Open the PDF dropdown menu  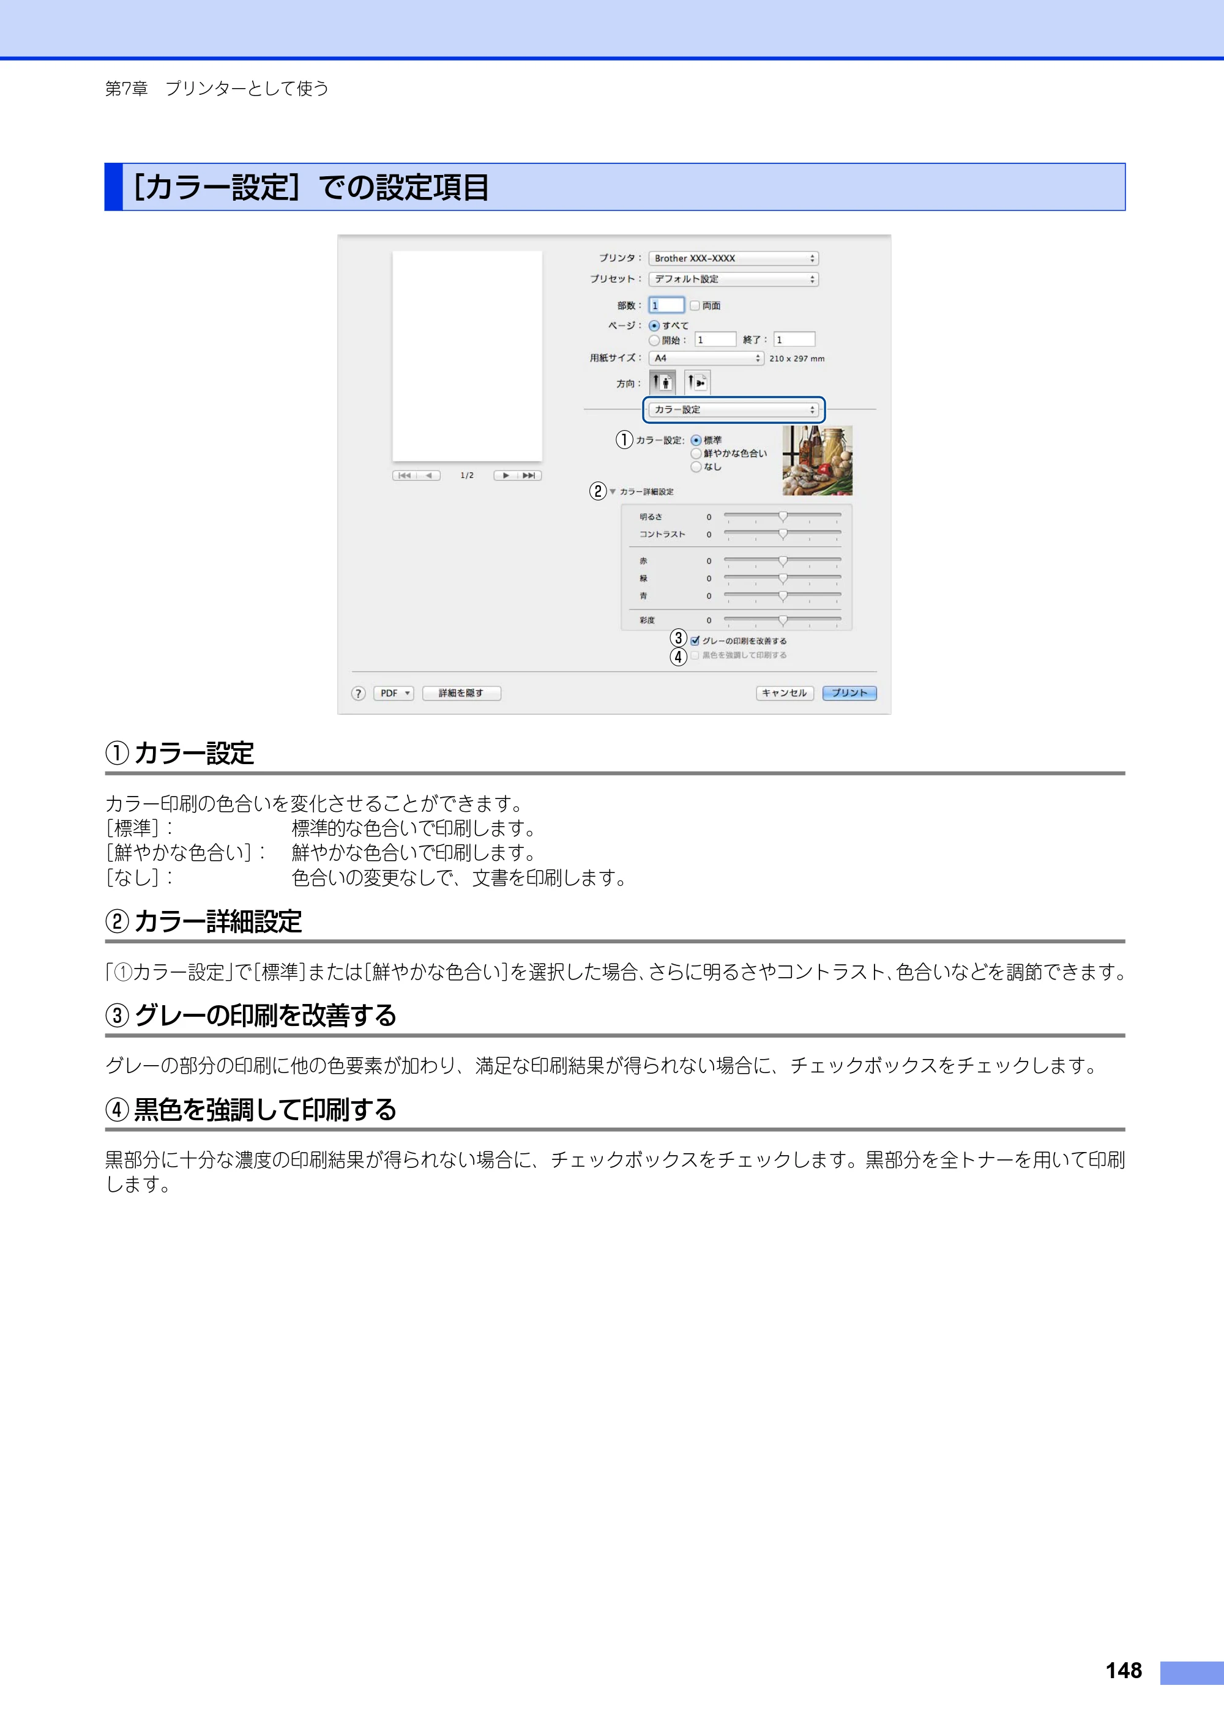pyautogui.click(x=394, y=693)
